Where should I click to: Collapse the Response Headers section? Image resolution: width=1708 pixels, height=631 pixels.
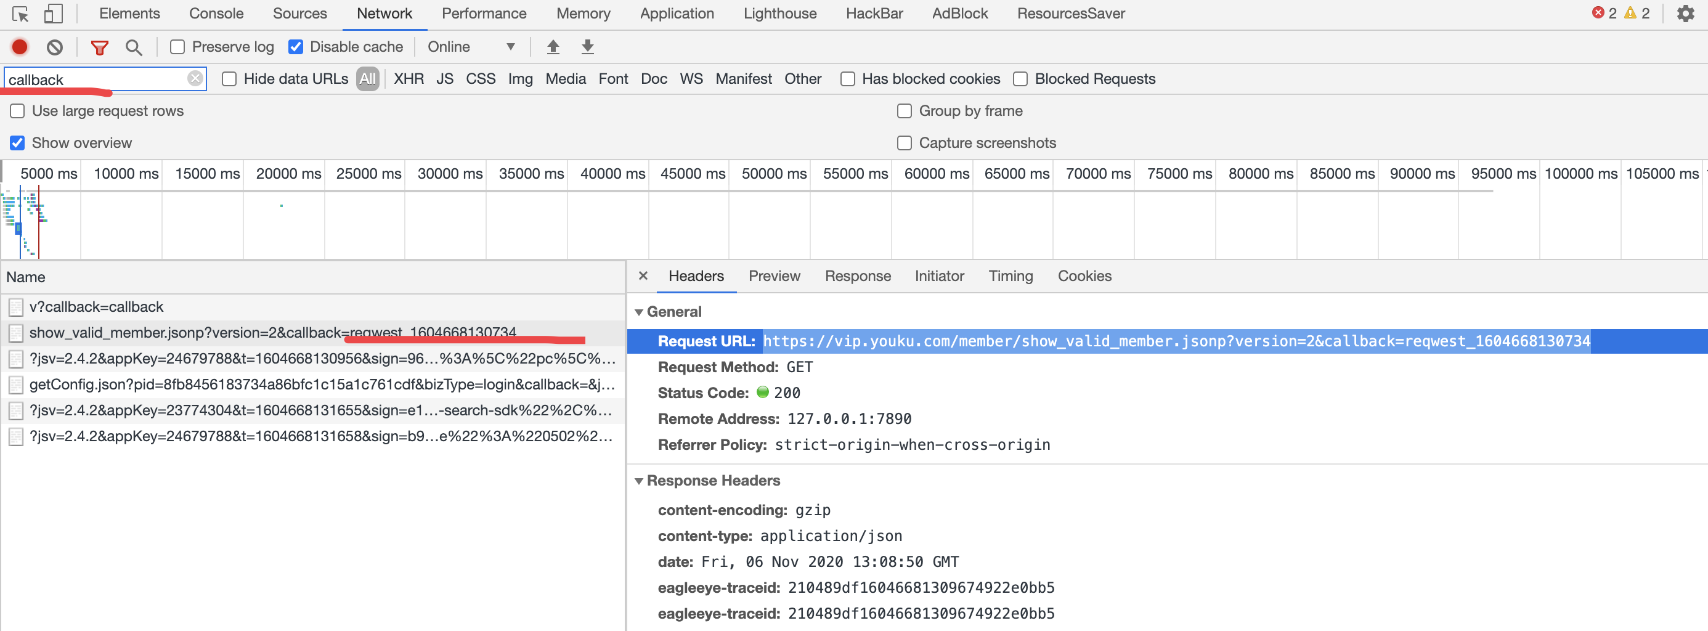pos(639,481)
